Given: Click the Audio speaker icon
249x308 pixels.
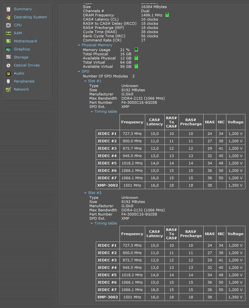Looking at the screenshot, I should pyautogui.click(x=8, y=73).
